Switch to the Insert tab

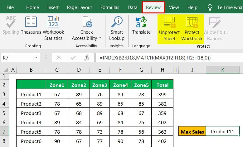pos(53,7)
